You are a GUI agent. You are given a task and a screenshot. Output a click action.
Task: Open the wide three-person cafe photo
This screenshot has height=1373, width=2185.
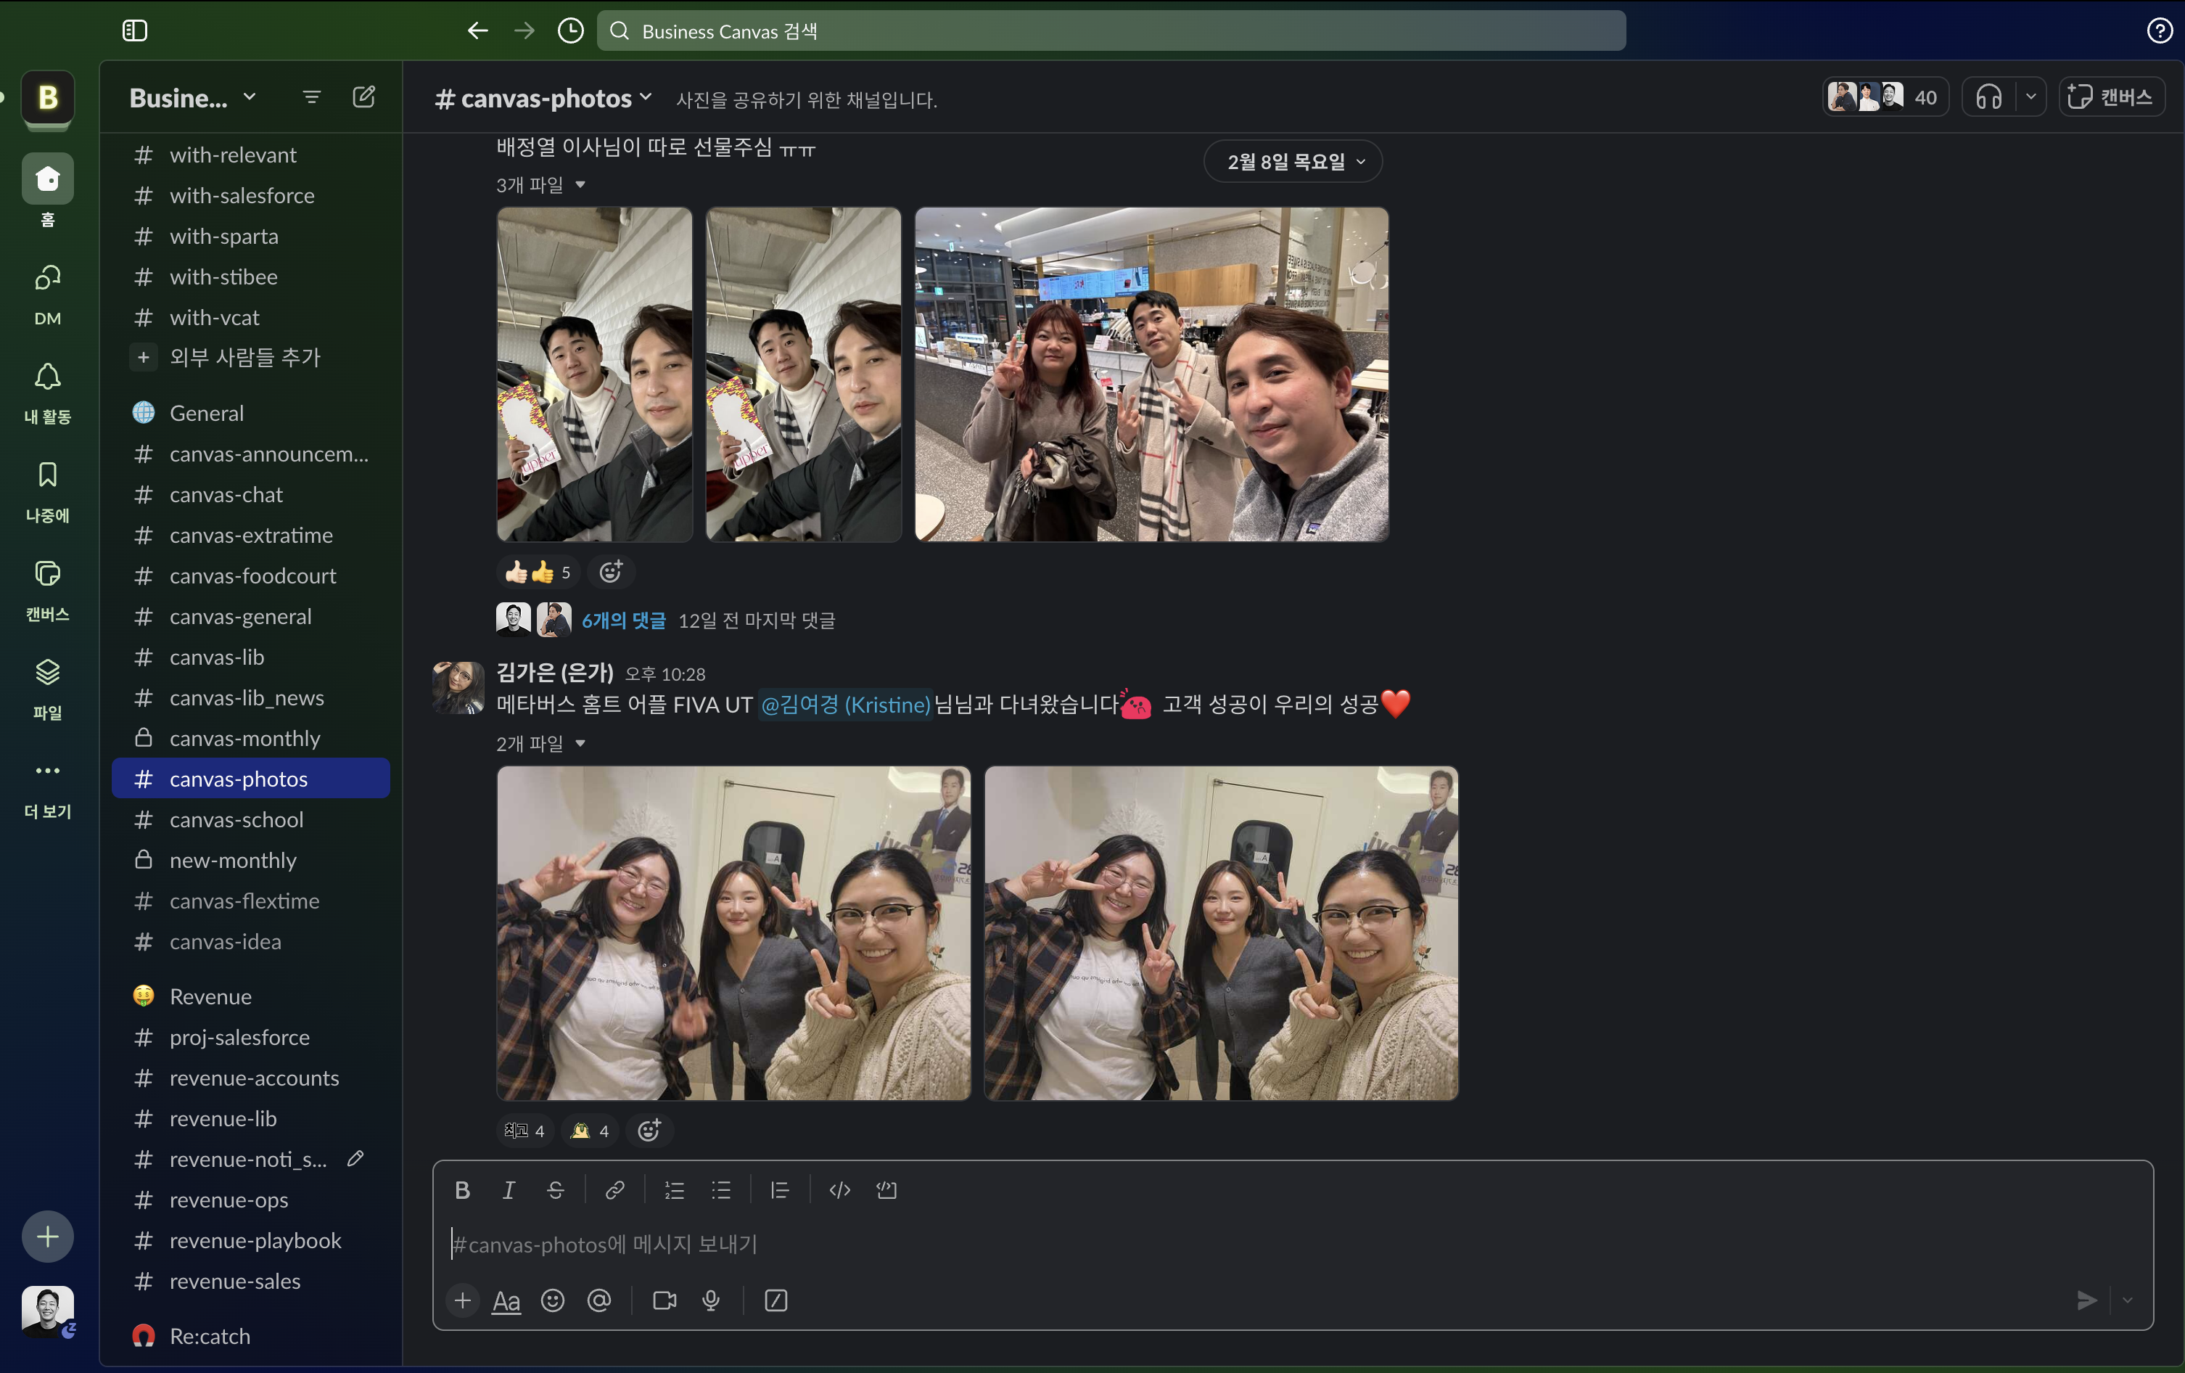click(x=1151, y=374)
